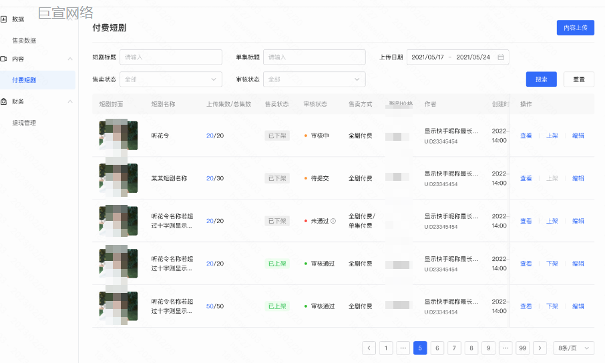The height and width of the screenshot is (363, 605).
Task: Click 编辑 in the 某某短剧名称 row
Action: (578, 178)
